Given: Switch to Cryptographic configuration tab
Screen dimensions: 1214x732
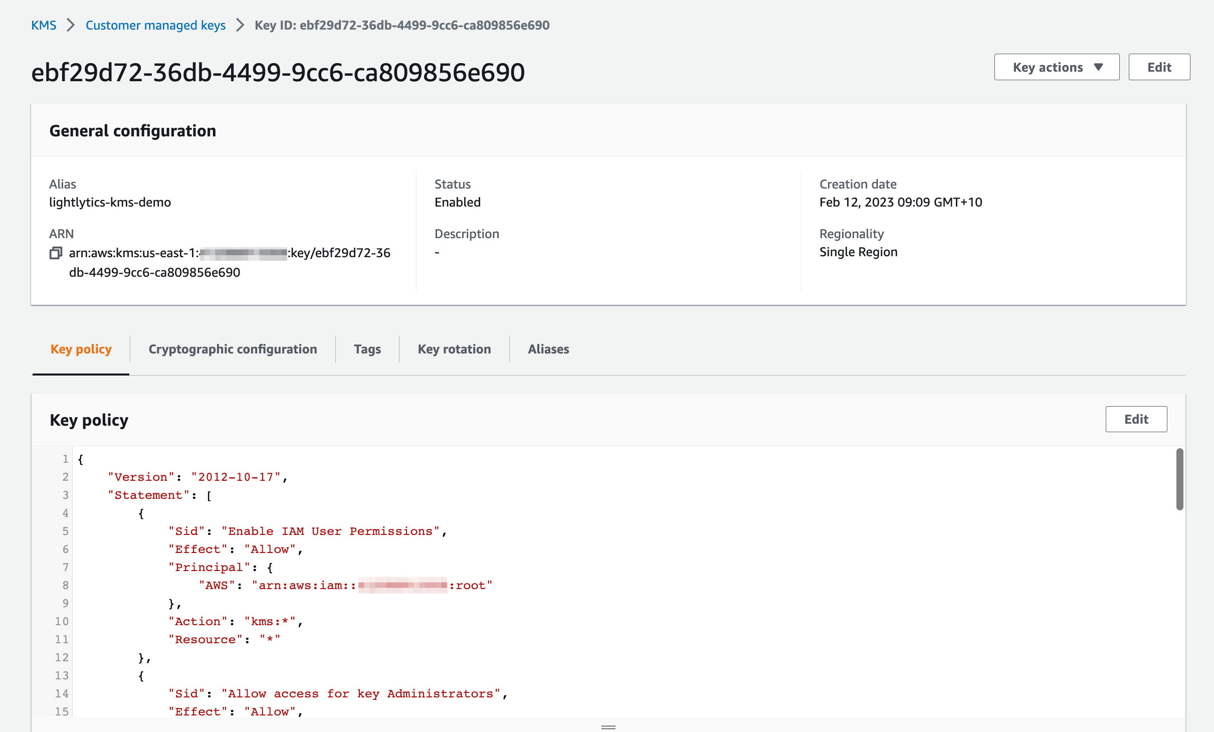Looking at the screenshot, I should (x=233, y=349).
